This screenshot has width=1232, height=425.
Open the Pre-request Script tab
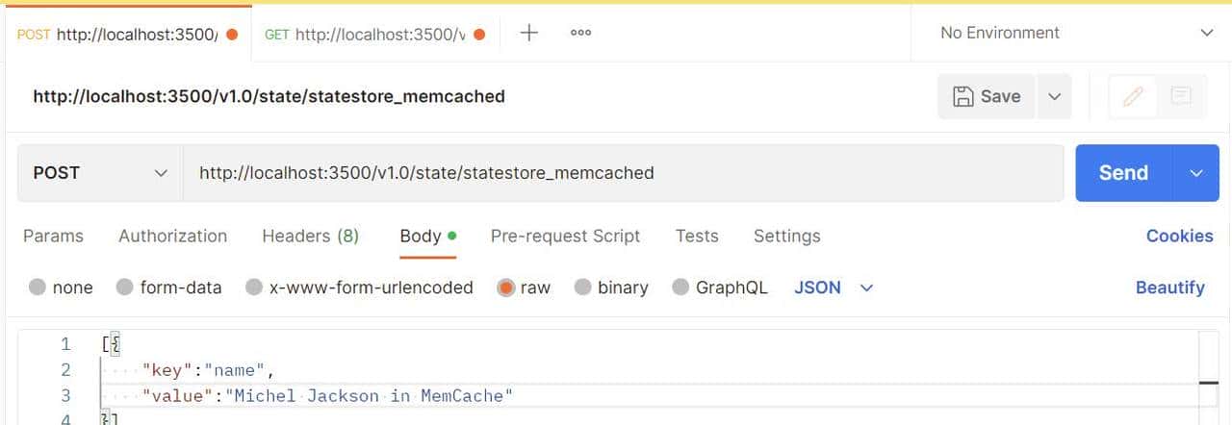coord(565,236)
